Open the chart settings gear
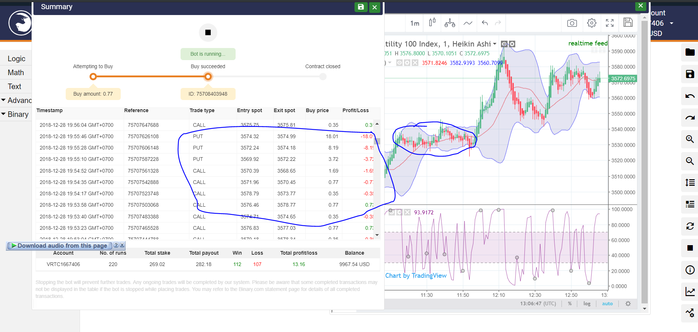This screenshot has height=332, width=698. coord(591,23)
